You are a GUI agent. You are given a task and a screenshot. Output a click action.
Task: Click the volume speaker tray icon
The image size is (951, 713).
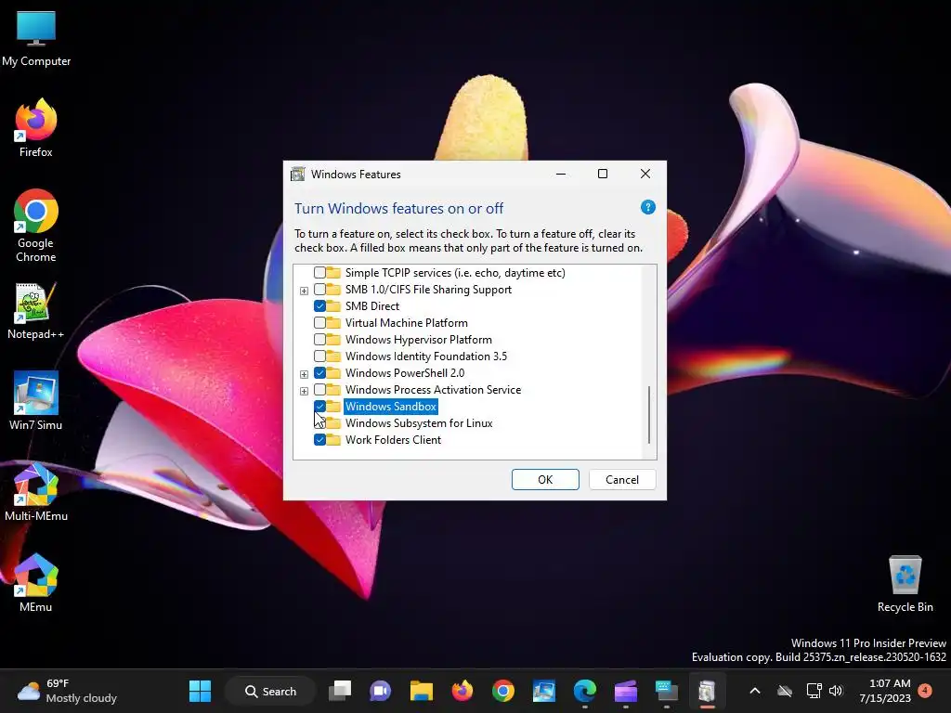click(836, 691)
